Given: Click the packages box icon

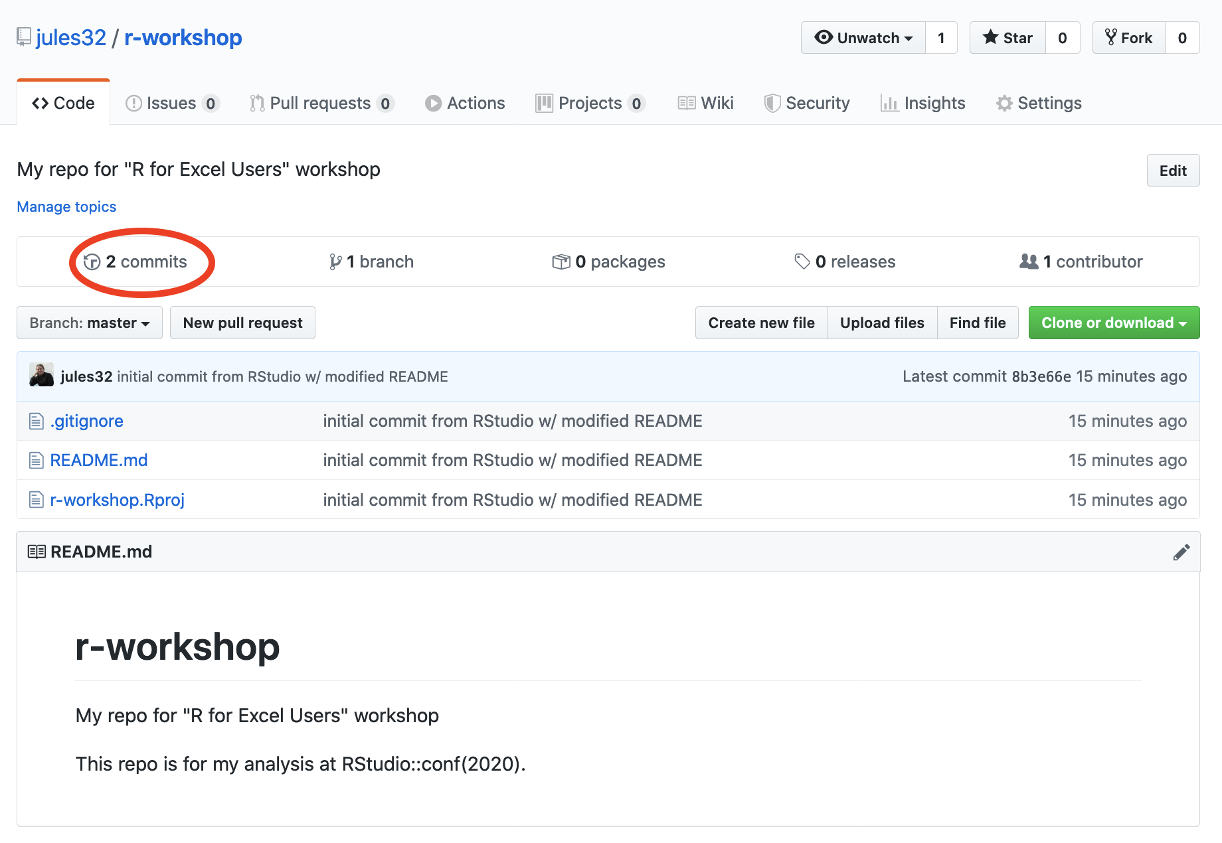Looking at the screenshot, I should 561,262.
